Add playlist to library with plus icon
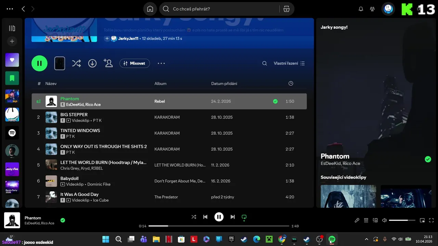This screenshot has height=246, width=438. (107, 39)
